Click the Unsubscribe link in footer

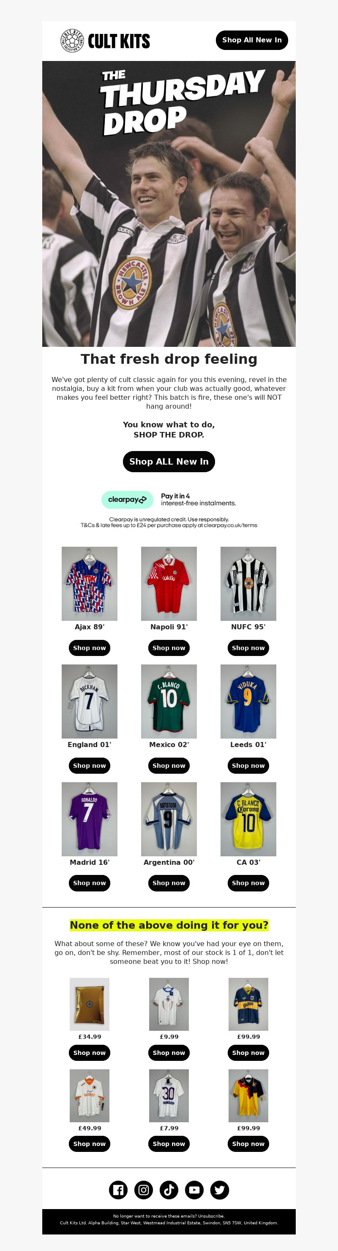point(211,1216)
